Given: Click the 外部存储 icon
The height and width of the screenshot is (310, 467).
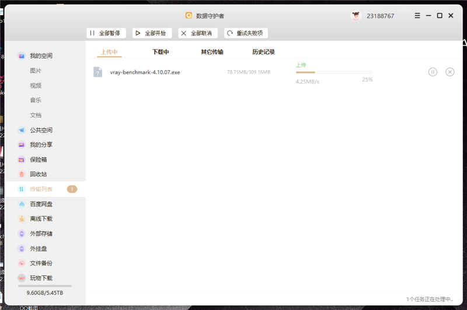Looking at the screenshot, I should pos(22,234).
